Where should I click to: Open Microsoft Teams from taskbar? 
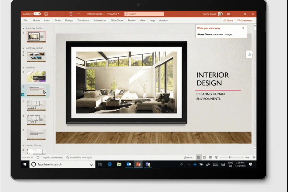coord(148,164)
